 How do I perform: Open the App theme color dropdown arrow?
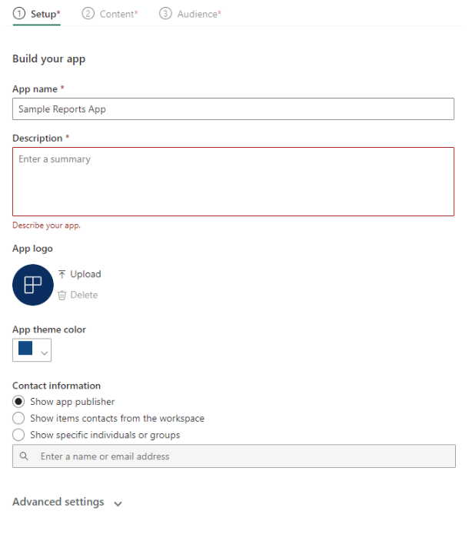pyautogui.click(x=45, y=352)
